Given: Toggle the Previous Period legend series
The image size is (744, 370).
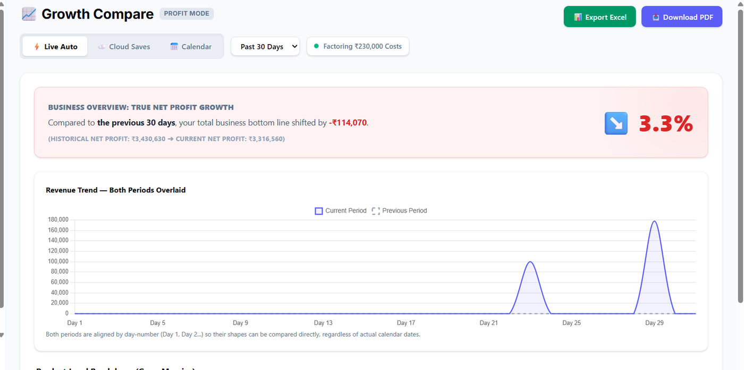Looking at the screenshot, I should coord(399,211).
